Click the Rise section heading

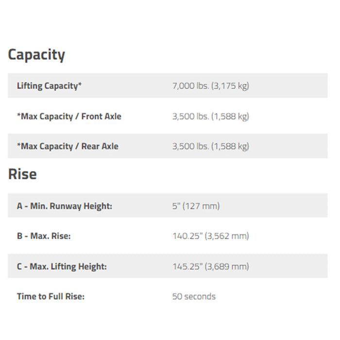point(22,174)
